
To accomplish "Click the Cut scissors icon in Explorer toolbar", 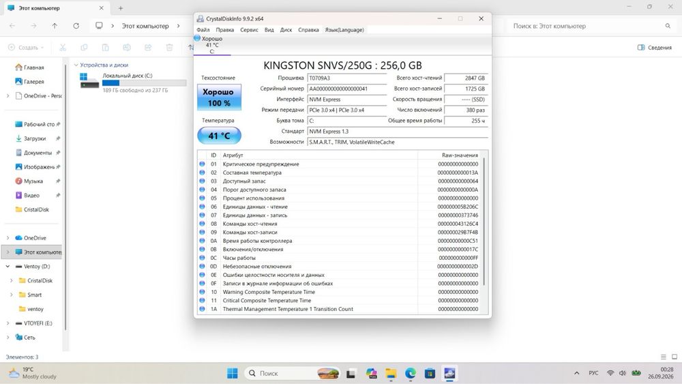I will tap(63, 47).
